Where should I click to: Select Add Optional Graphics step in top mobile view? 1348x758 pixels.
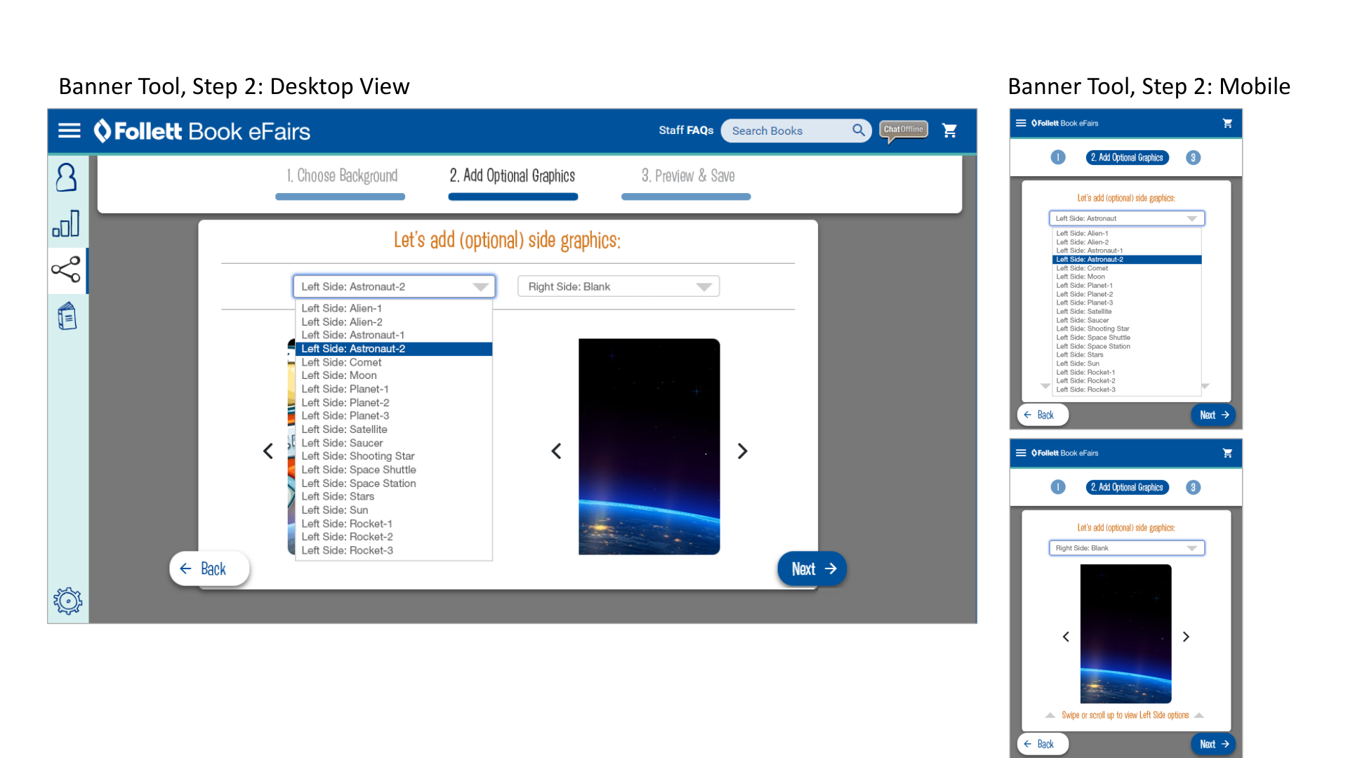(1127, 157)
